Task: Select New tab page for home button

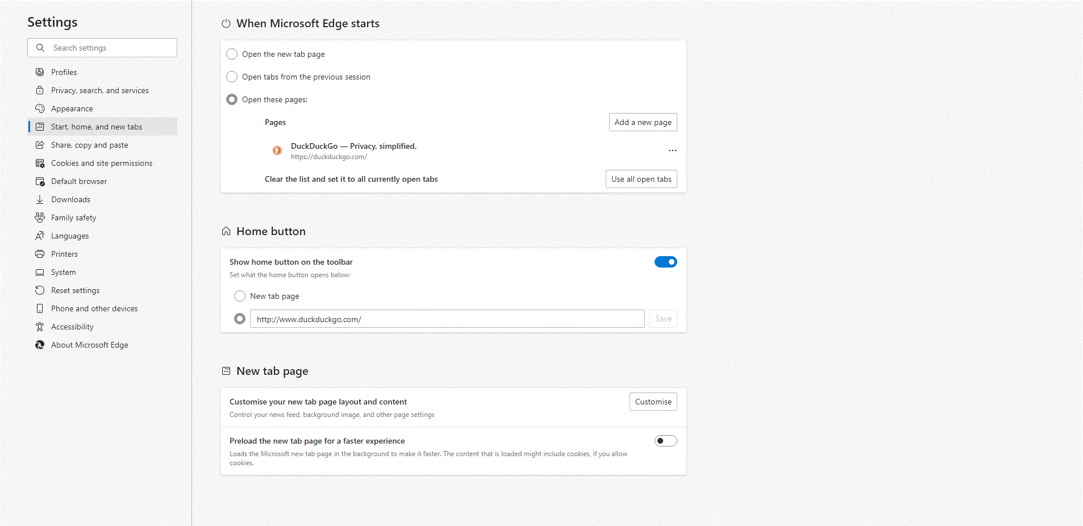Action: (240, 296)
